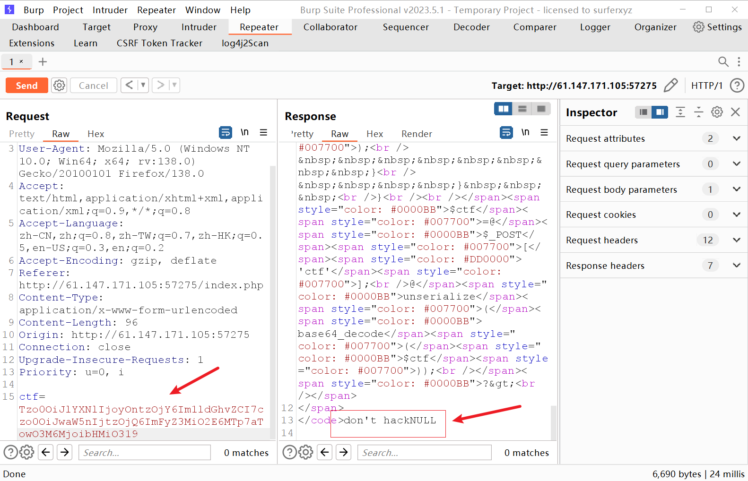Open back-history dropdown arrow
The image size is (748, 481).
coord(143,85)
